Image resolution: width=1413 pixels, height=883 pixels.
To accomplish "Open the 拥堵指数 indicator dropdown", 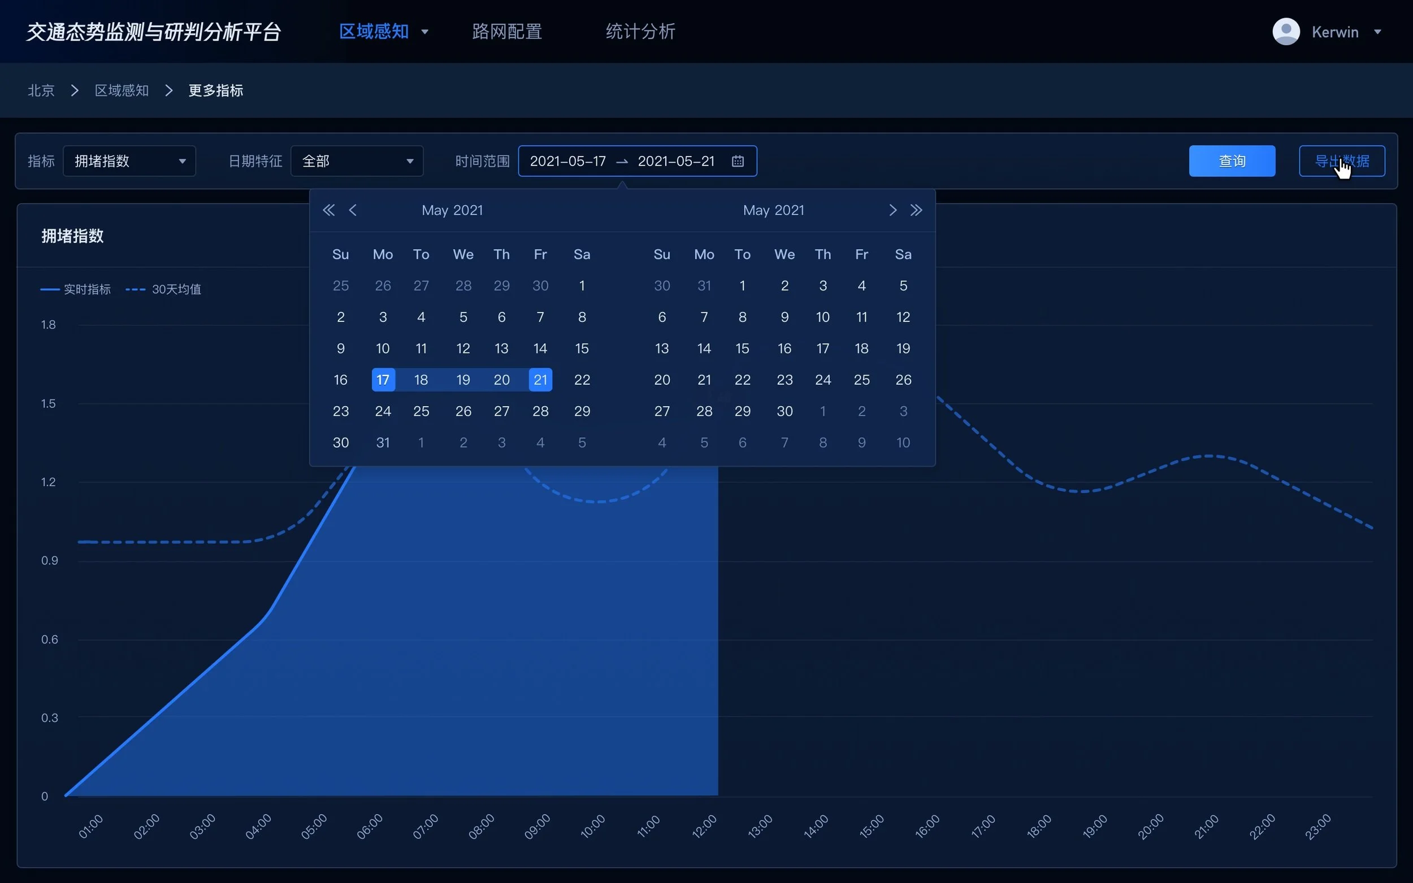I will (x=129, y=161).
